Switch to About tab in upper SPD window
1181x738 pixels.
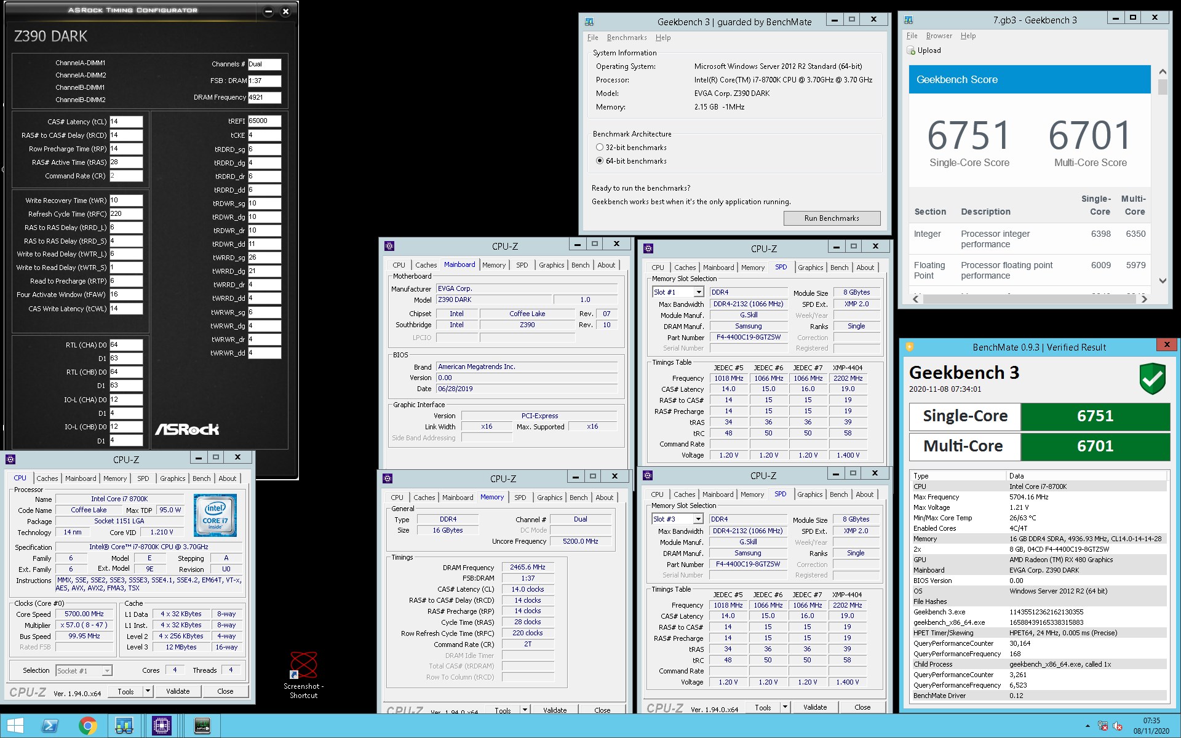pos(865,268)
